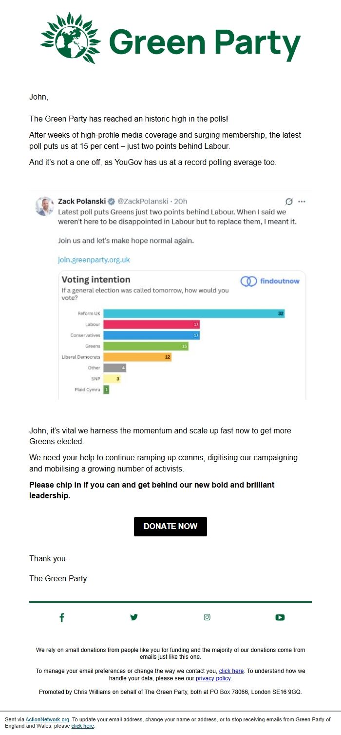Open the Facebook icon link
Screen dimensions: 341x735
[x=62, y=617]
